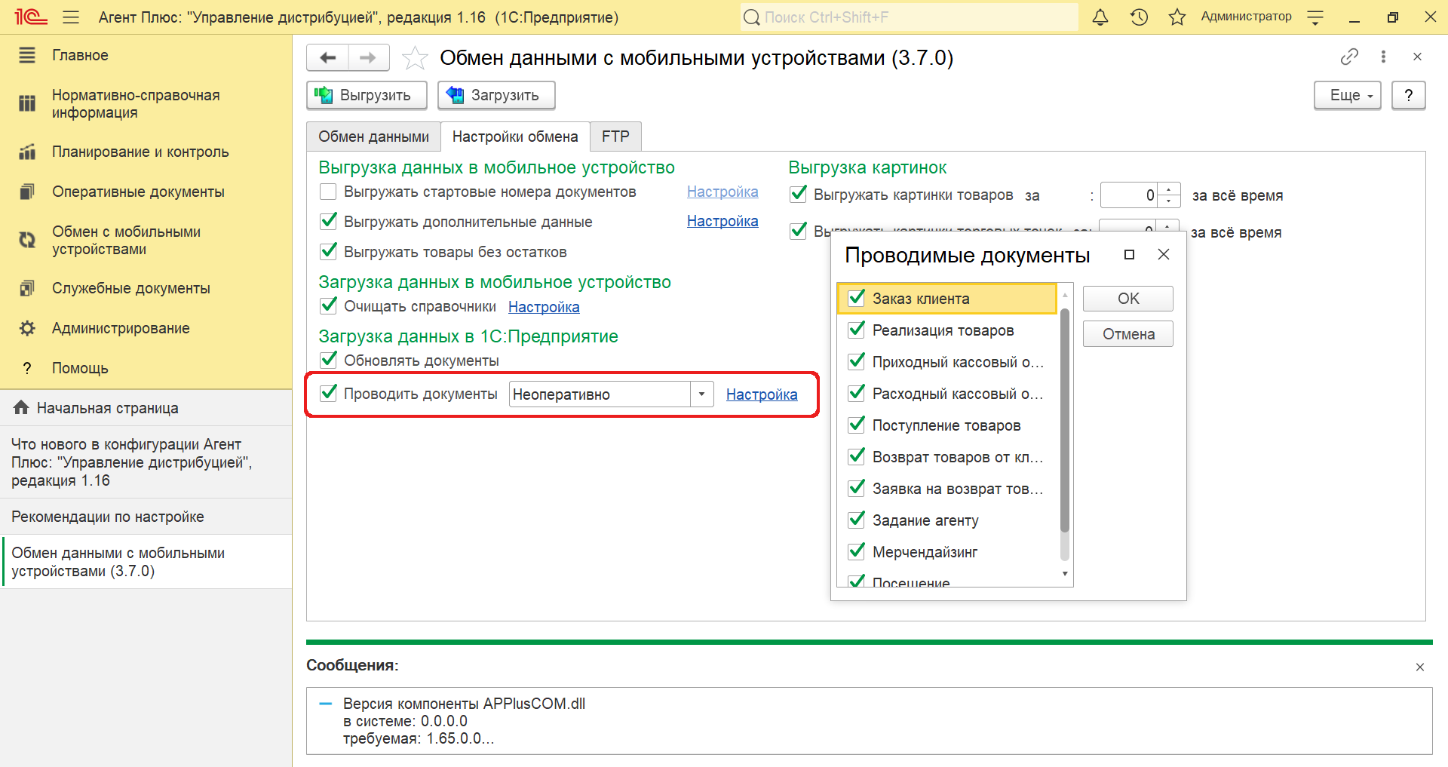Copy link to this form icon
The width and height of the screenshot is (1448, 767).
(x=1349, y=57)
